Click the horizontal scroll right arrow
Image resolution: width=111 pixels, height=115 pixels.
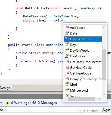point(99,99)
